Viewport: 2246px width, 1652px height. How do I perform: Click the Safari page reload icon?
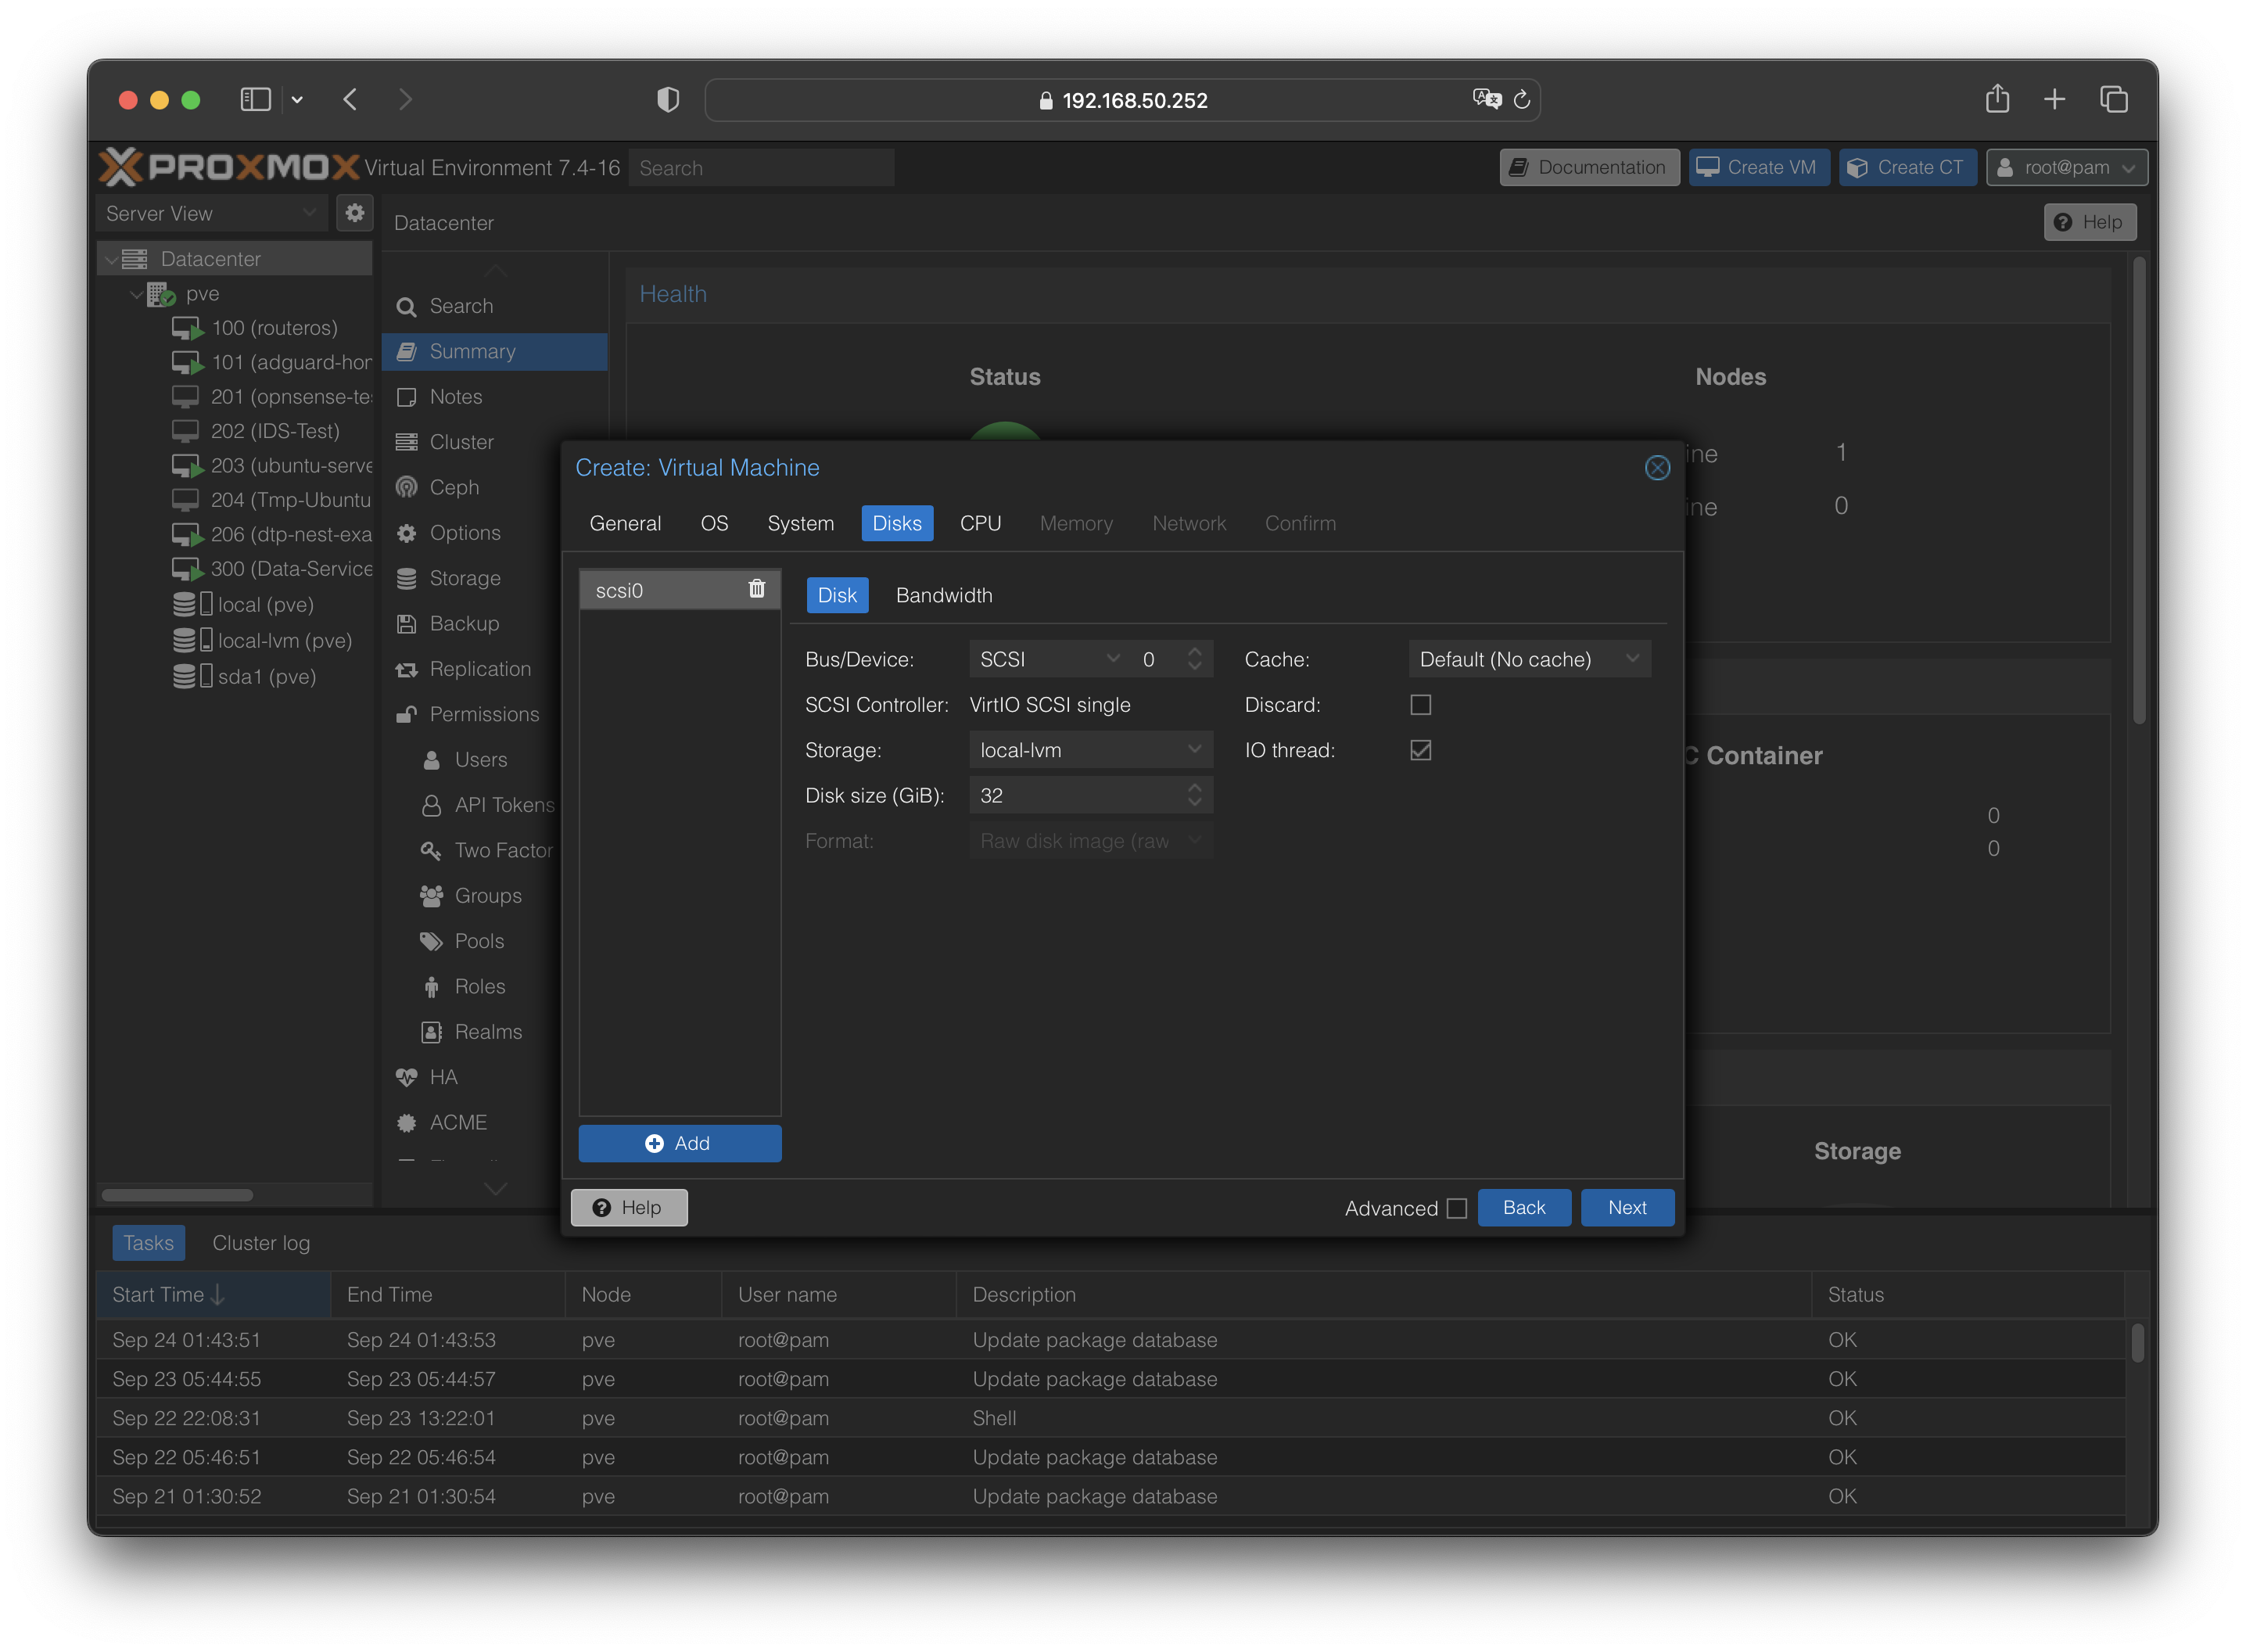pos(1521,100)
